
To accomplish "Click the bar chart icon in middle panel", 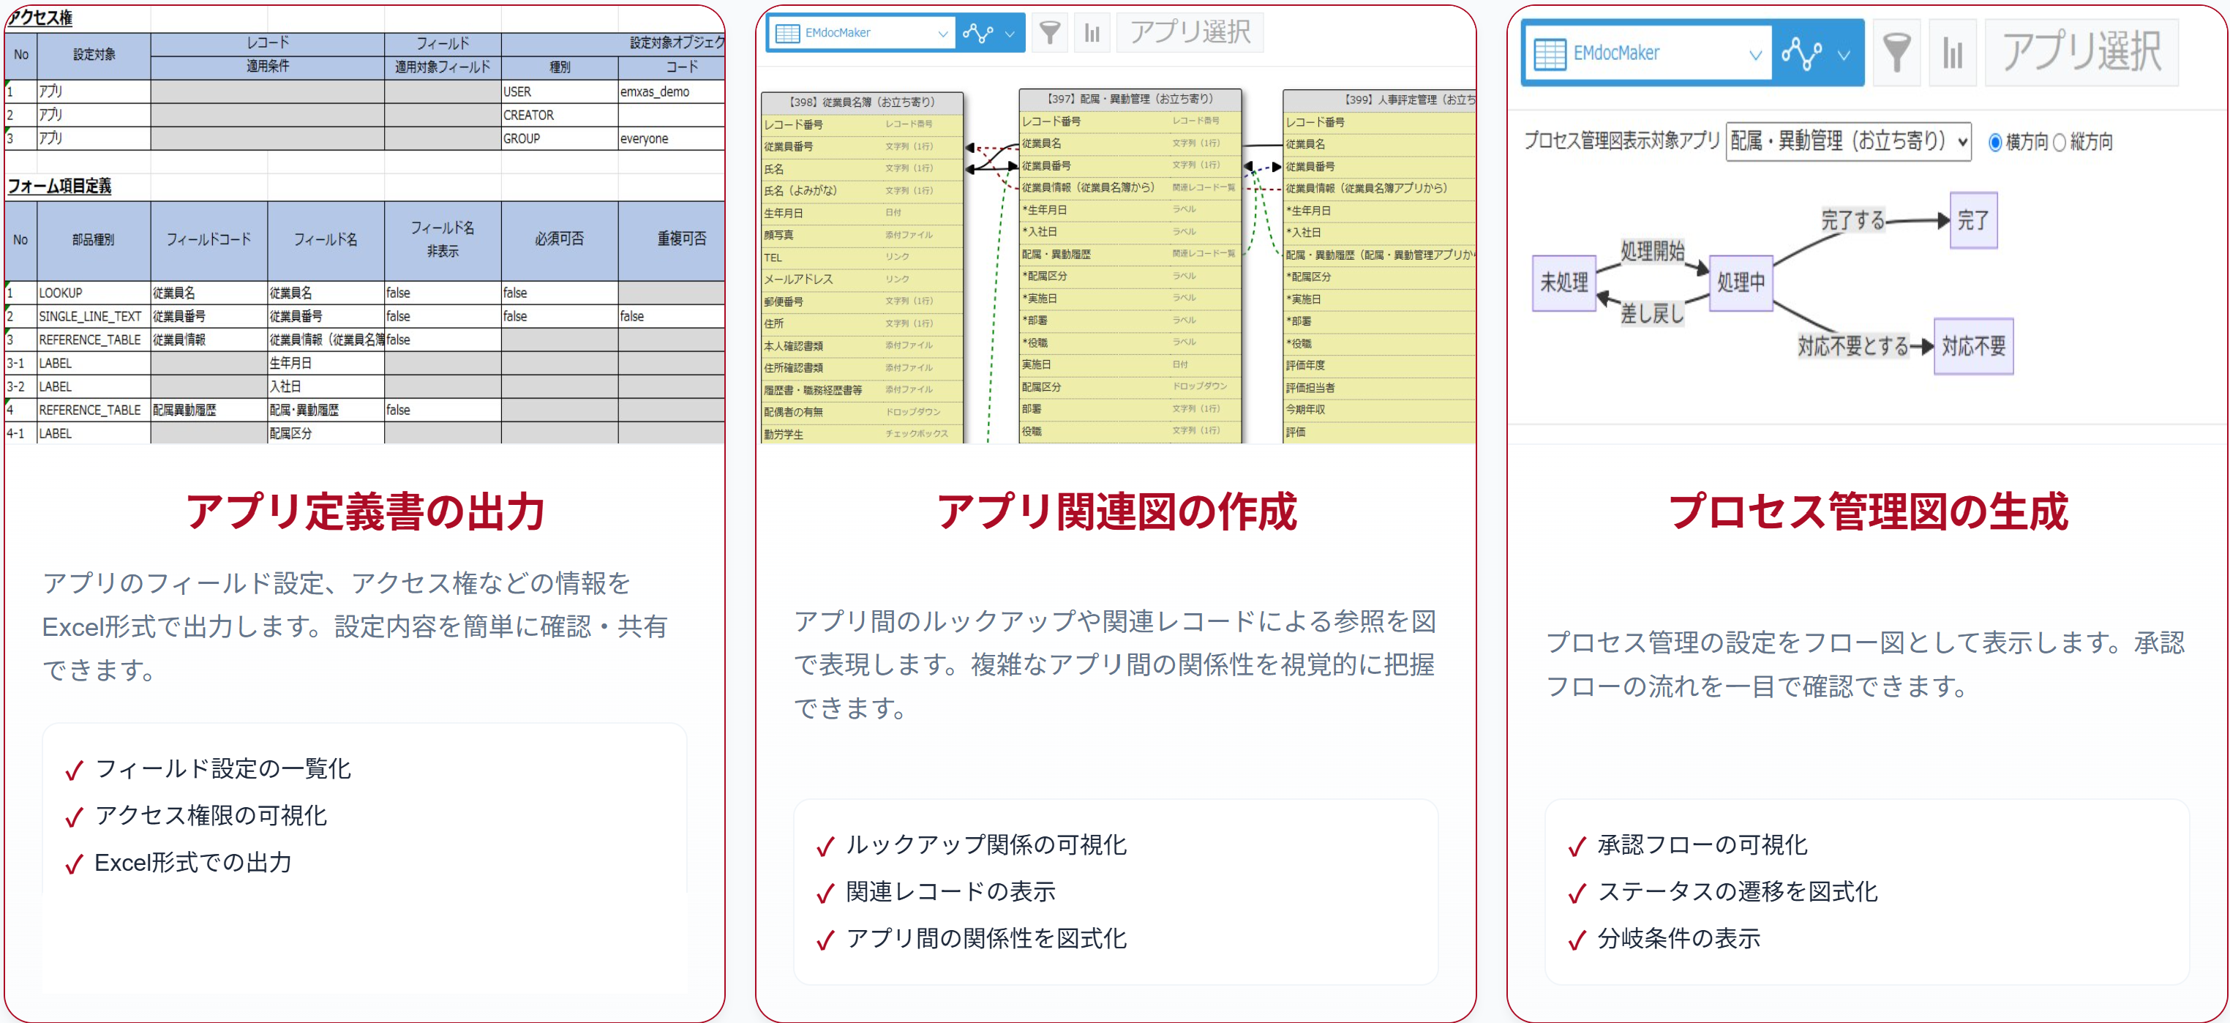I will click(x=1092, y=33).
